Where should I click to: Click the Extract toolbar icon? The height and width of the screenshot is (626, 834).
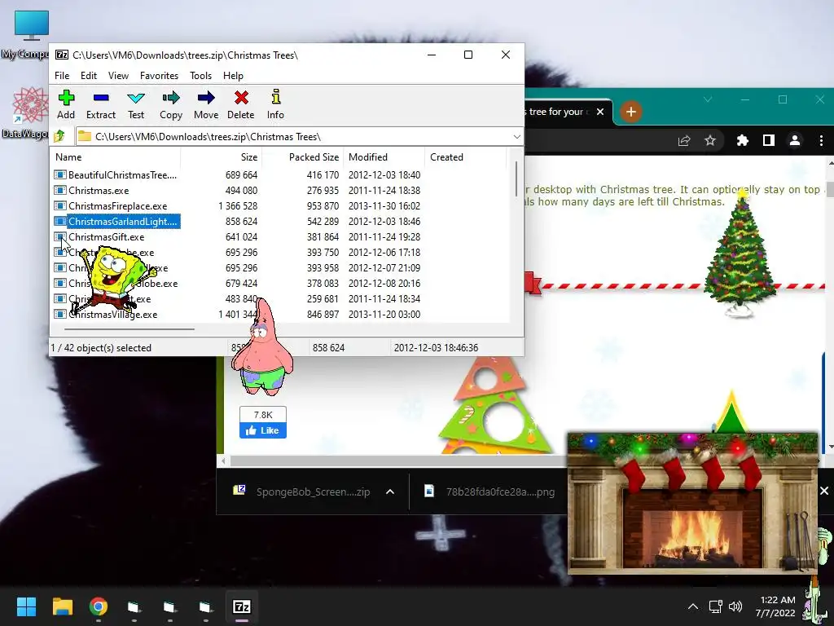click(x=100, y=104)
